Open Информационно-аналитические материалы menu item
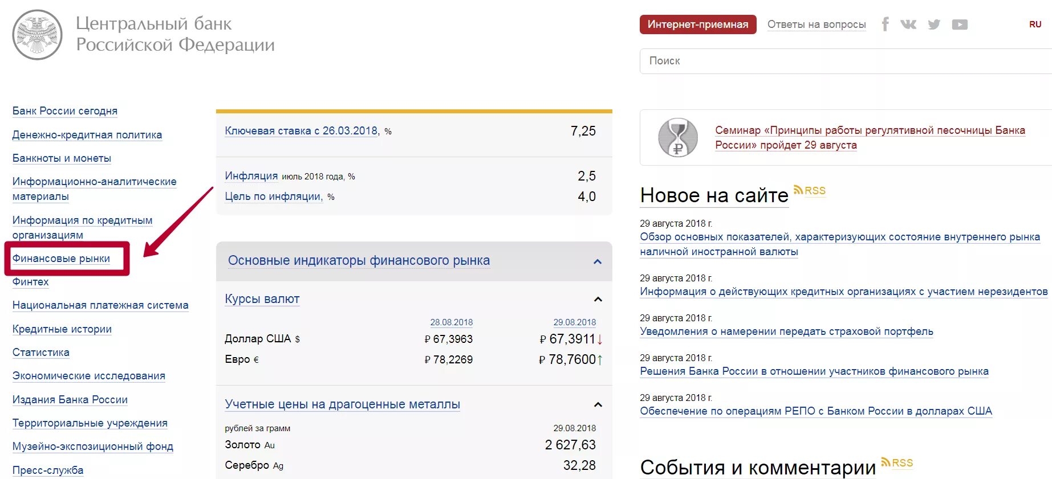1052x479 pixels. click(94, 189)
